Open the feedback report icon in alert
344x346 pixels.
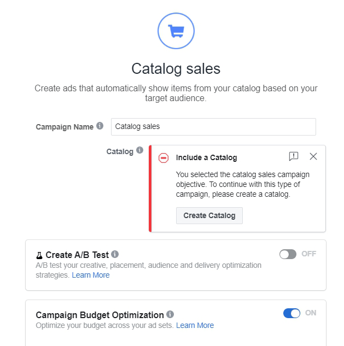point(294,156)
